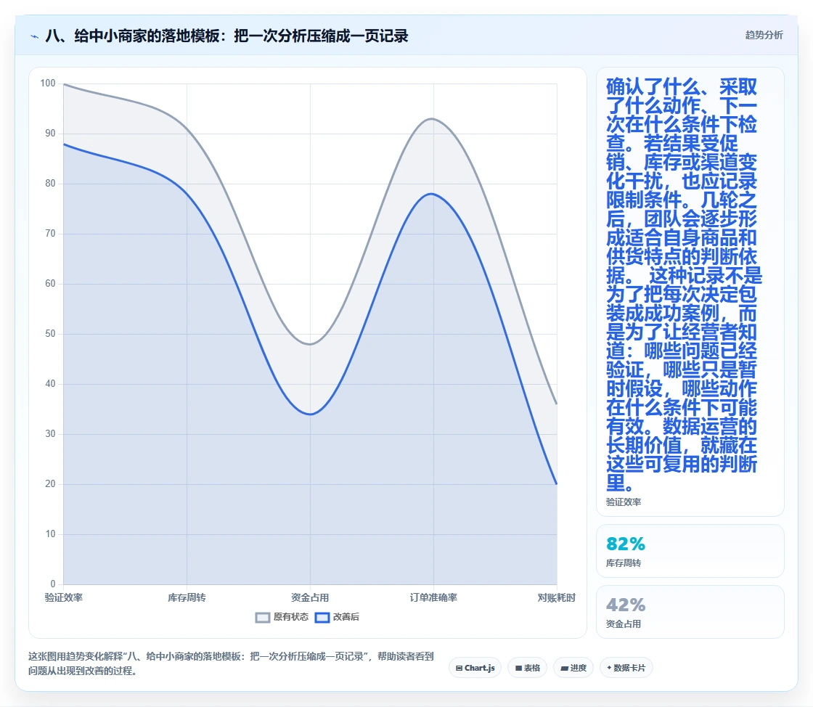Click the y-axis value 100
The image size is (813, 707).
(x=48, y=83)
